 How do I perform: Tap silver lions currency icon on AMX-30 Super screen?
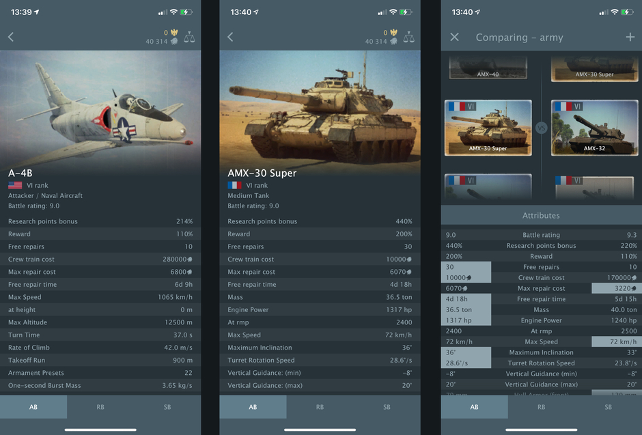[x=394, y=42]
